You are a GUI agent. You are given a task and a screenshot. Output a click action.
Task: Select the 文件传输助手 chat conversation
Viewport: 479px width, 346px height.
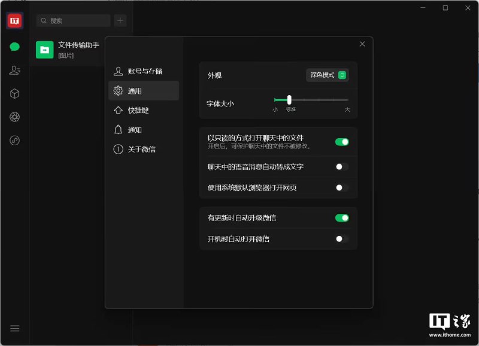(72, 50)
